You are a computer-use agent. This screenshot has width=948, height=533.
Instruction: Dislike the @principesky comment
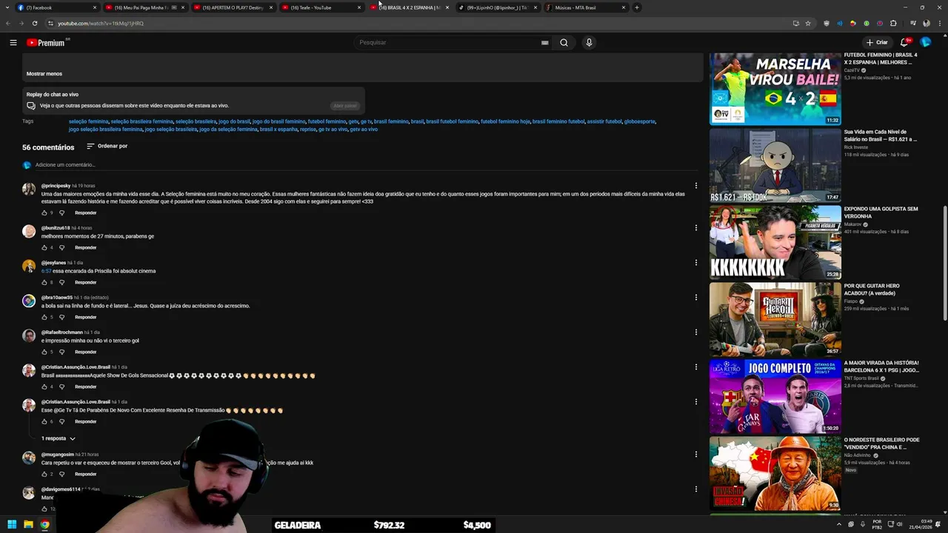click(x=61, y=212)
